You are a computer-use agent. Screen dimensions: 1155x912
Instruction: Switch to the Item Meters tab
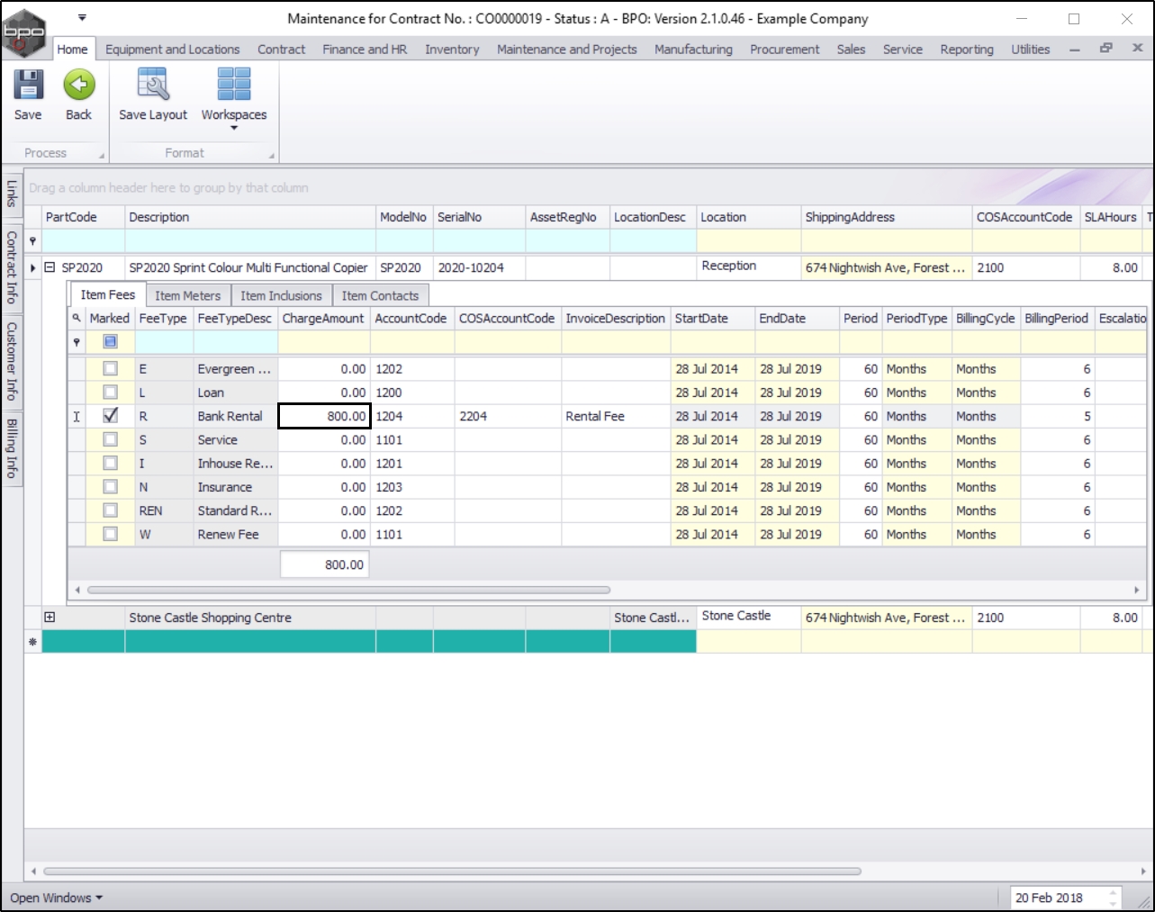click(187, 295)
